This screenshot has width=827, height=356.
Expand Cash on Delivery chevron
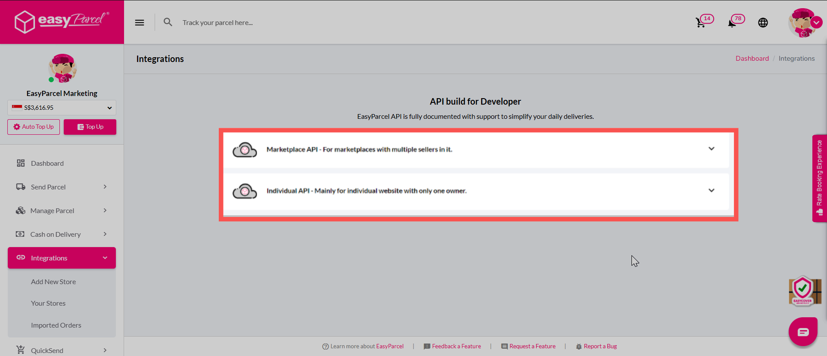pyautogui.click(x=105, y=234)
